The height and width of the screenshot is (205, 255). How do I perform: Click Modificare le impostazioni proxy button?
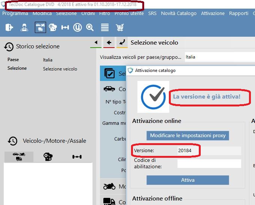click(188, 135)
